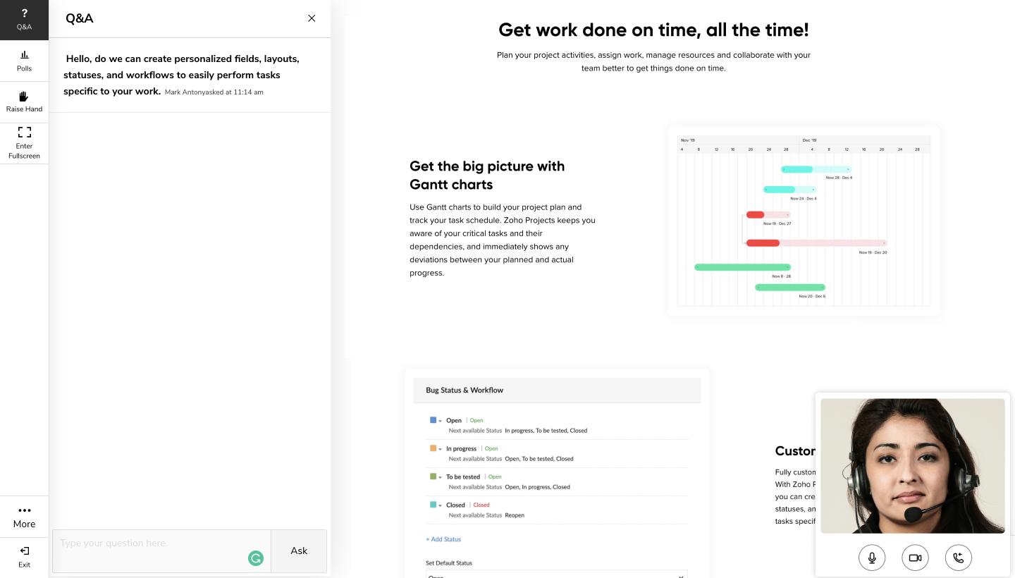1015x578 pixels.
Task: Open the To be tested color dropdown
Action: [440, 477]
